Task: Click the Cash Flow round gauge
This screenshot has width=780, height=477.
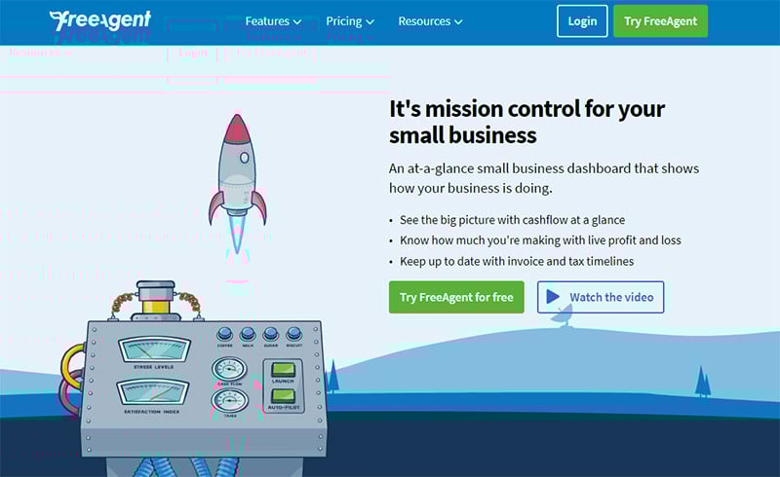Action: click(x=229, y=370)
